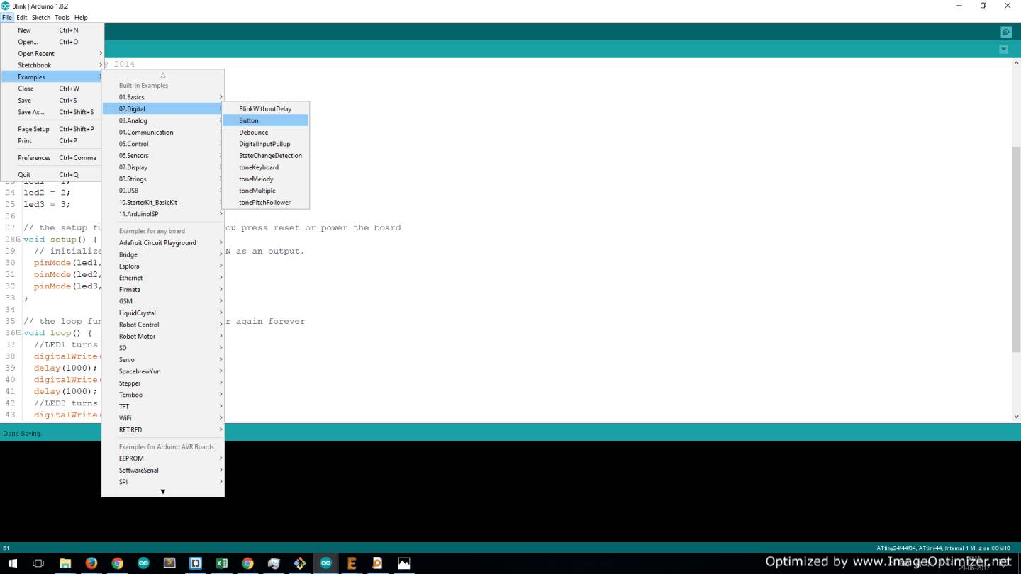Image resolution: width=1021 pixels, height=574 pixels.
Task: Open the Debounce example sketch
Action: pos(266,132)
